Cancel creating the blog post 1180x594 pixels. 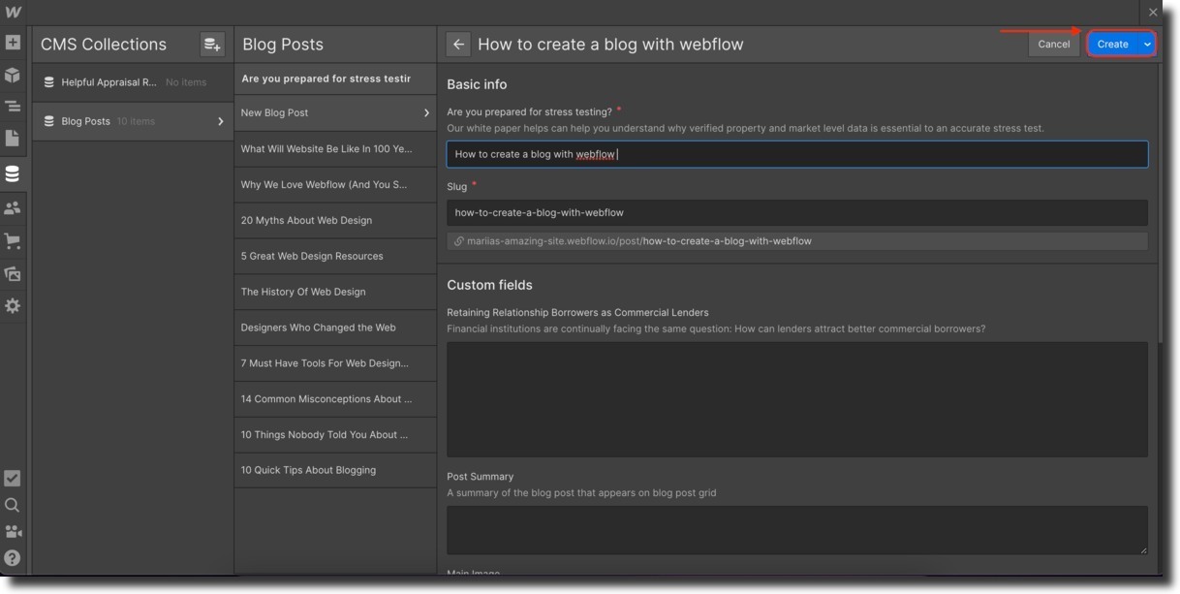pyautogui.click(x=1054, y=44)
